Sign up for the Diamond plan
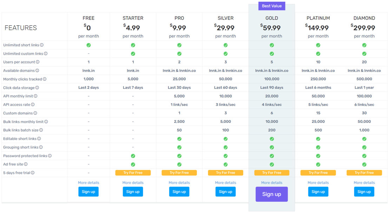The height and width of the screenshot is (213, 389). coord(364,192)
